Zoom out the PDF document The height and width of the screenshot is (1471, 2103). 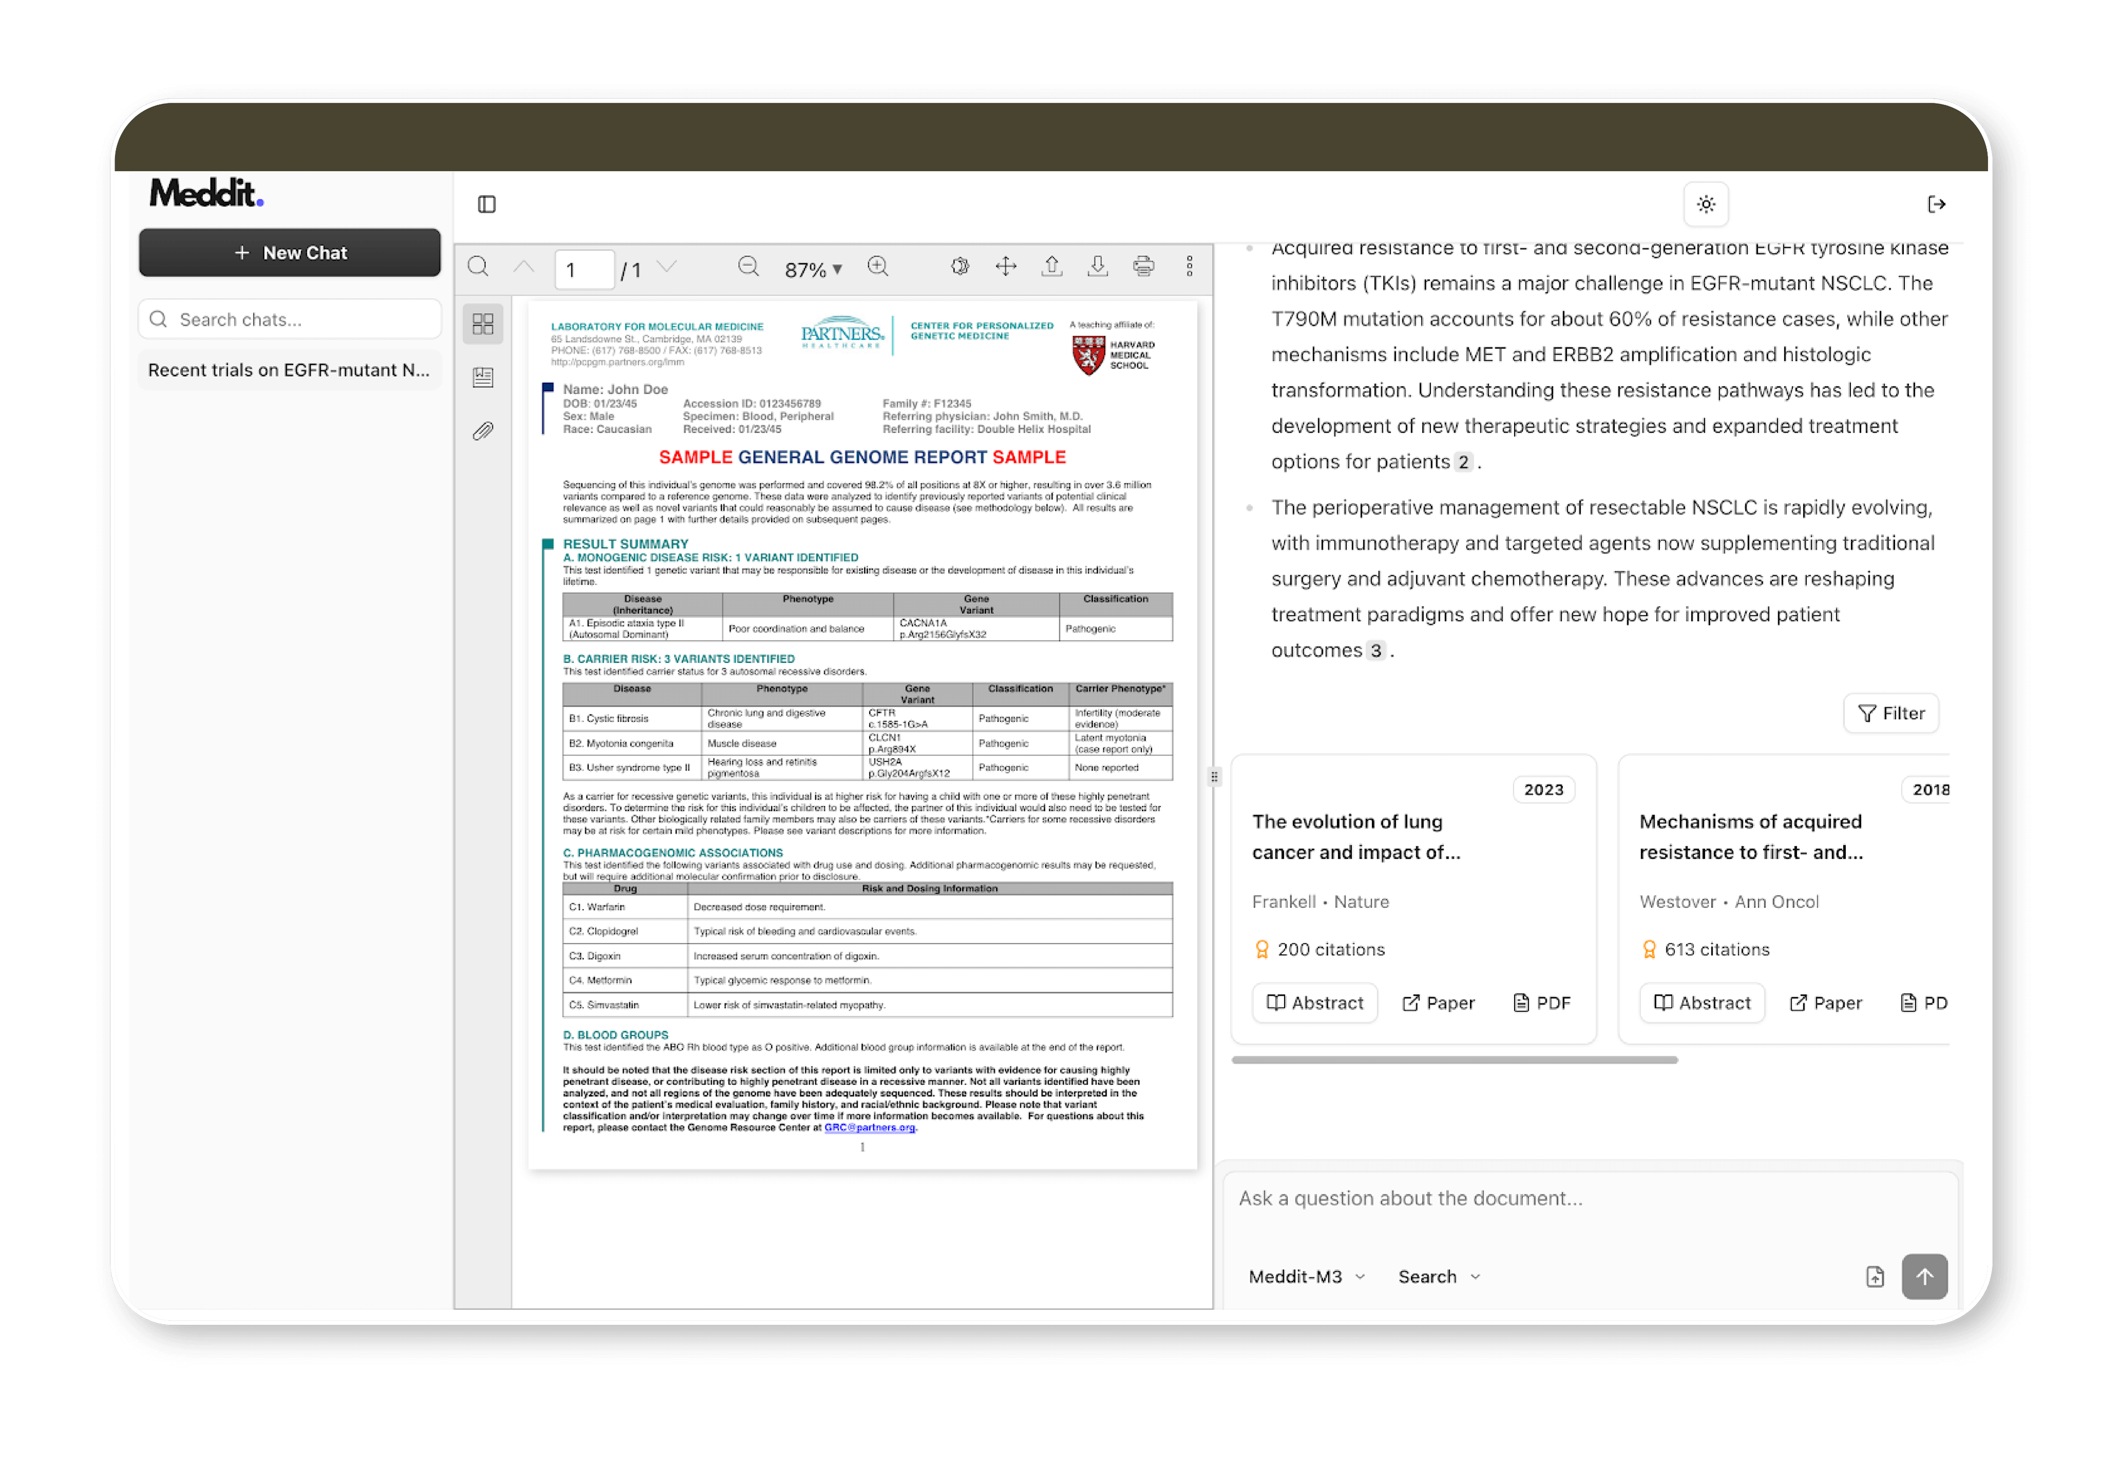(x=749, y=267)
